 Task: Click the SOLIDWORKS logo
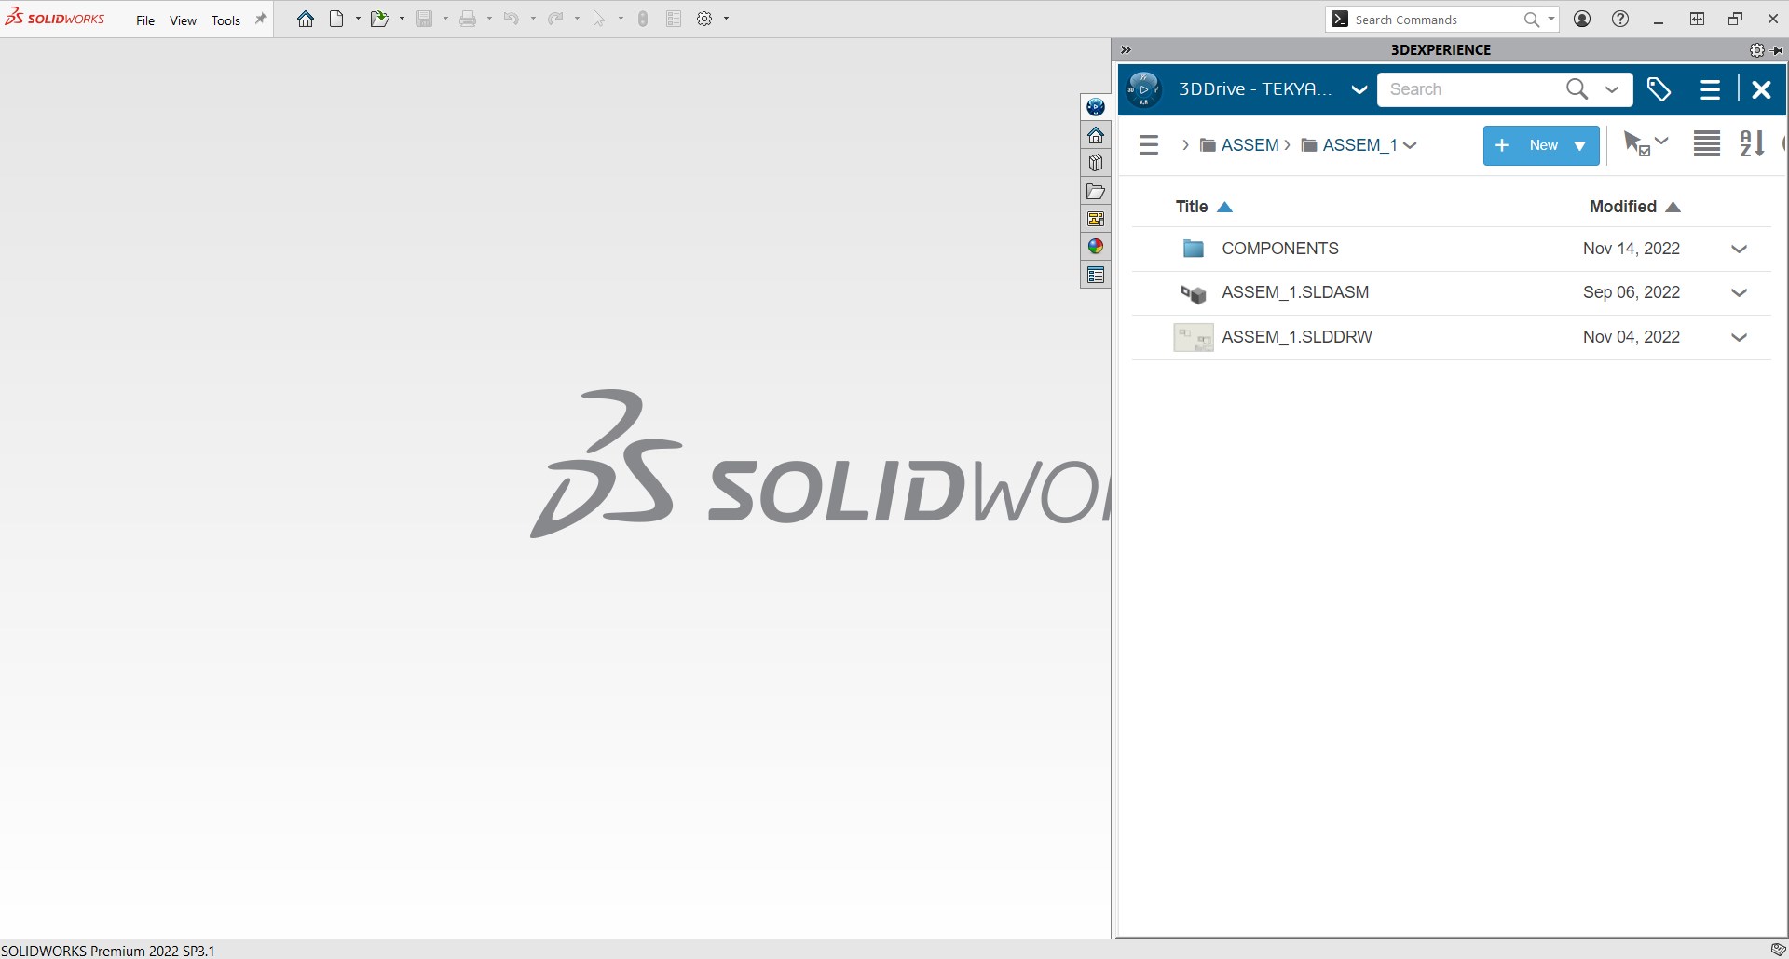coord(56,18)
